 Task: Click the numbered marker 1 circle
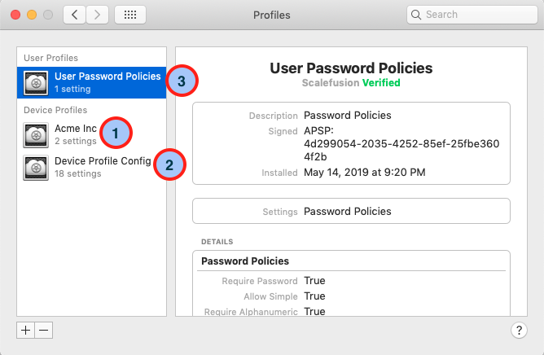click(x=116, y=133)
